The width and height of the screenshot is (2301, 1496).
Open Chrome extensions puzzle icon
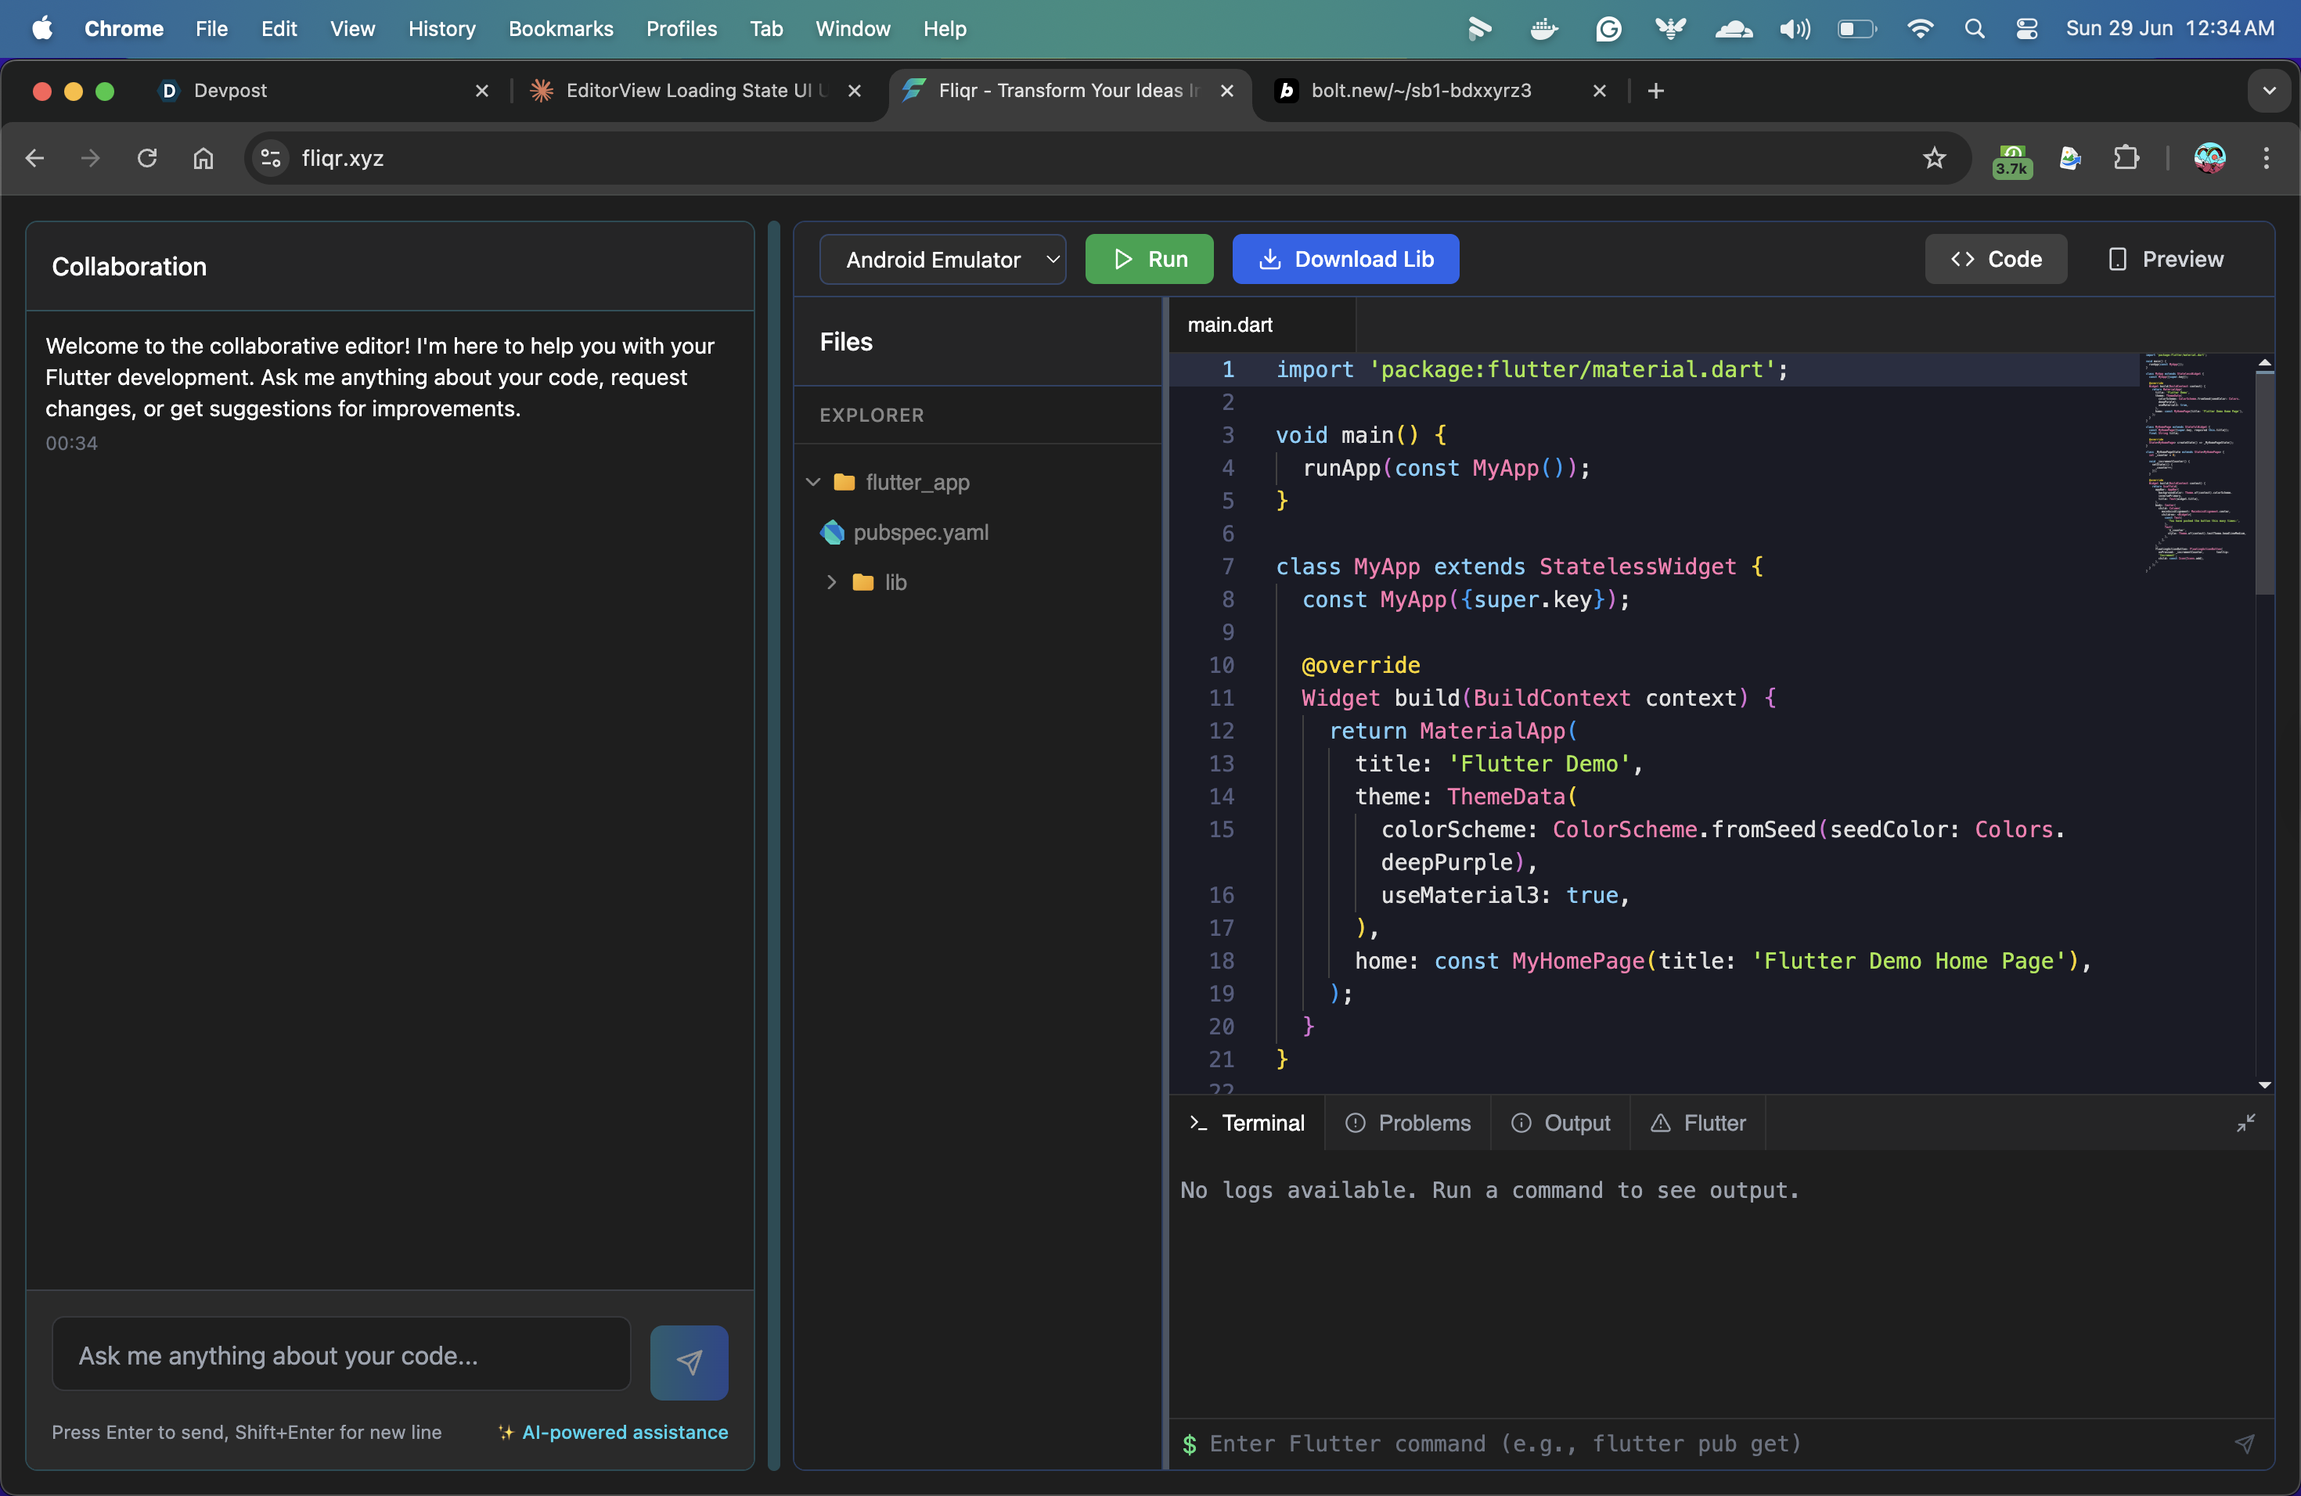2126,157
